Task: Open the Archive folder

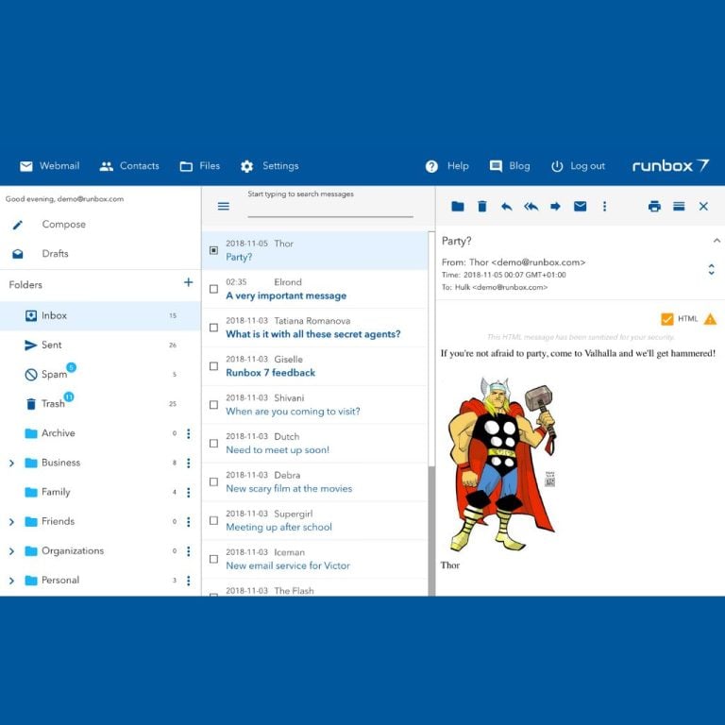Action: [100, 433]
